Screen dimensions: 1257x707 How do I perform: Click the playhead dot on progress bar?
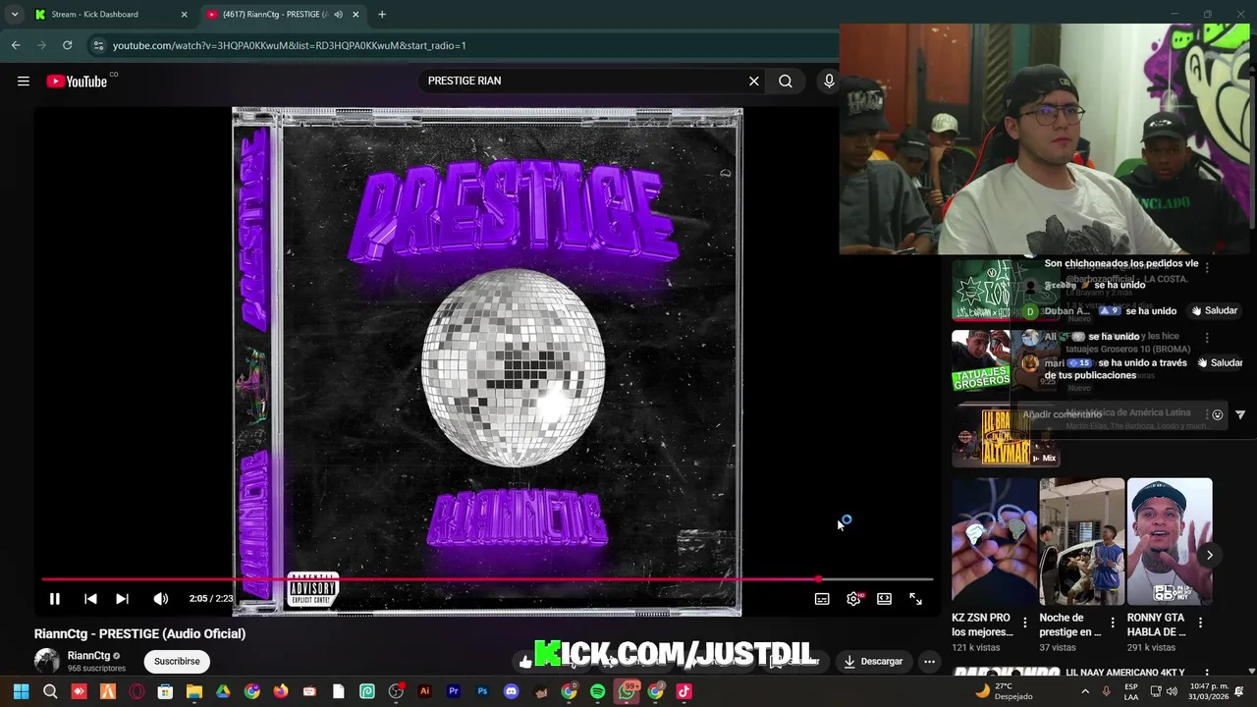[818, 579]
